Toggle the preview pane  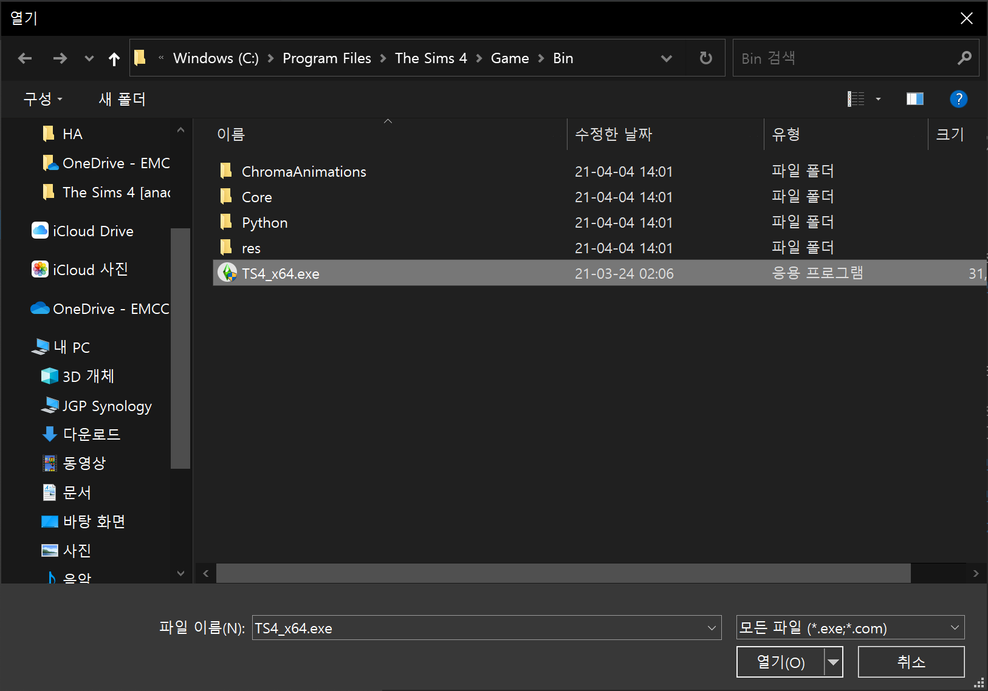click(x=915, y=99)
